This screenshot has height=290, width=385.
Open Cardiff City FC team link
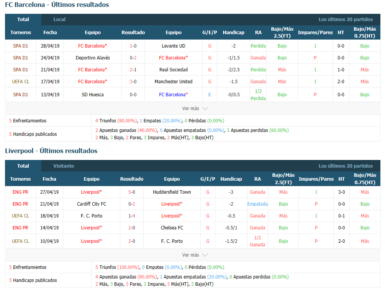(x=92, y=204)
